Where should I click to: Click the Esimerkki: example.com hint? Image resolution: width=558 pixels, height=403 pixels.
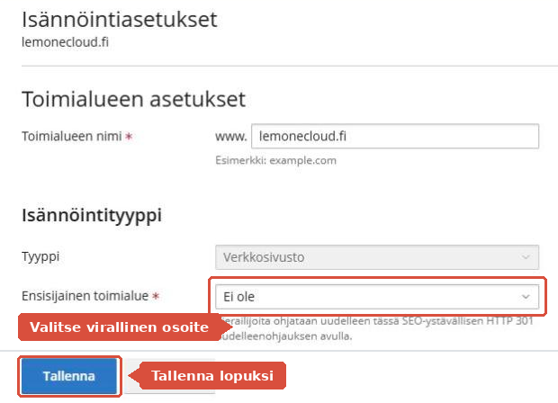pos(275,160)
